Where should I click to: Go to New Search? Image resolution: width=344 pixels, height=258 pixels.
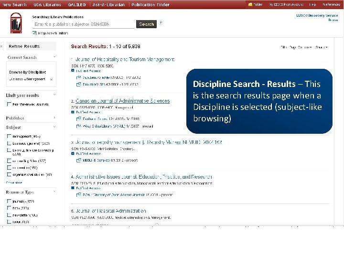(x=14, y=5)
